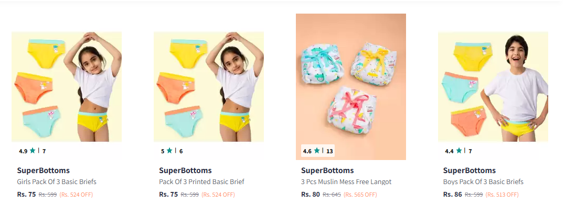Click the Girls Pack Of 3 Basic Briefs title
Image resolution: width=565 pixels, height=205 pixels.
57,182
